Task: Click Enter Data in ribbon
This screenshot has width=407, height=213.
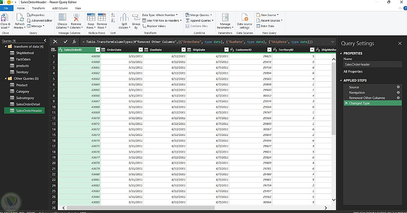Action: tap(265, 26)
